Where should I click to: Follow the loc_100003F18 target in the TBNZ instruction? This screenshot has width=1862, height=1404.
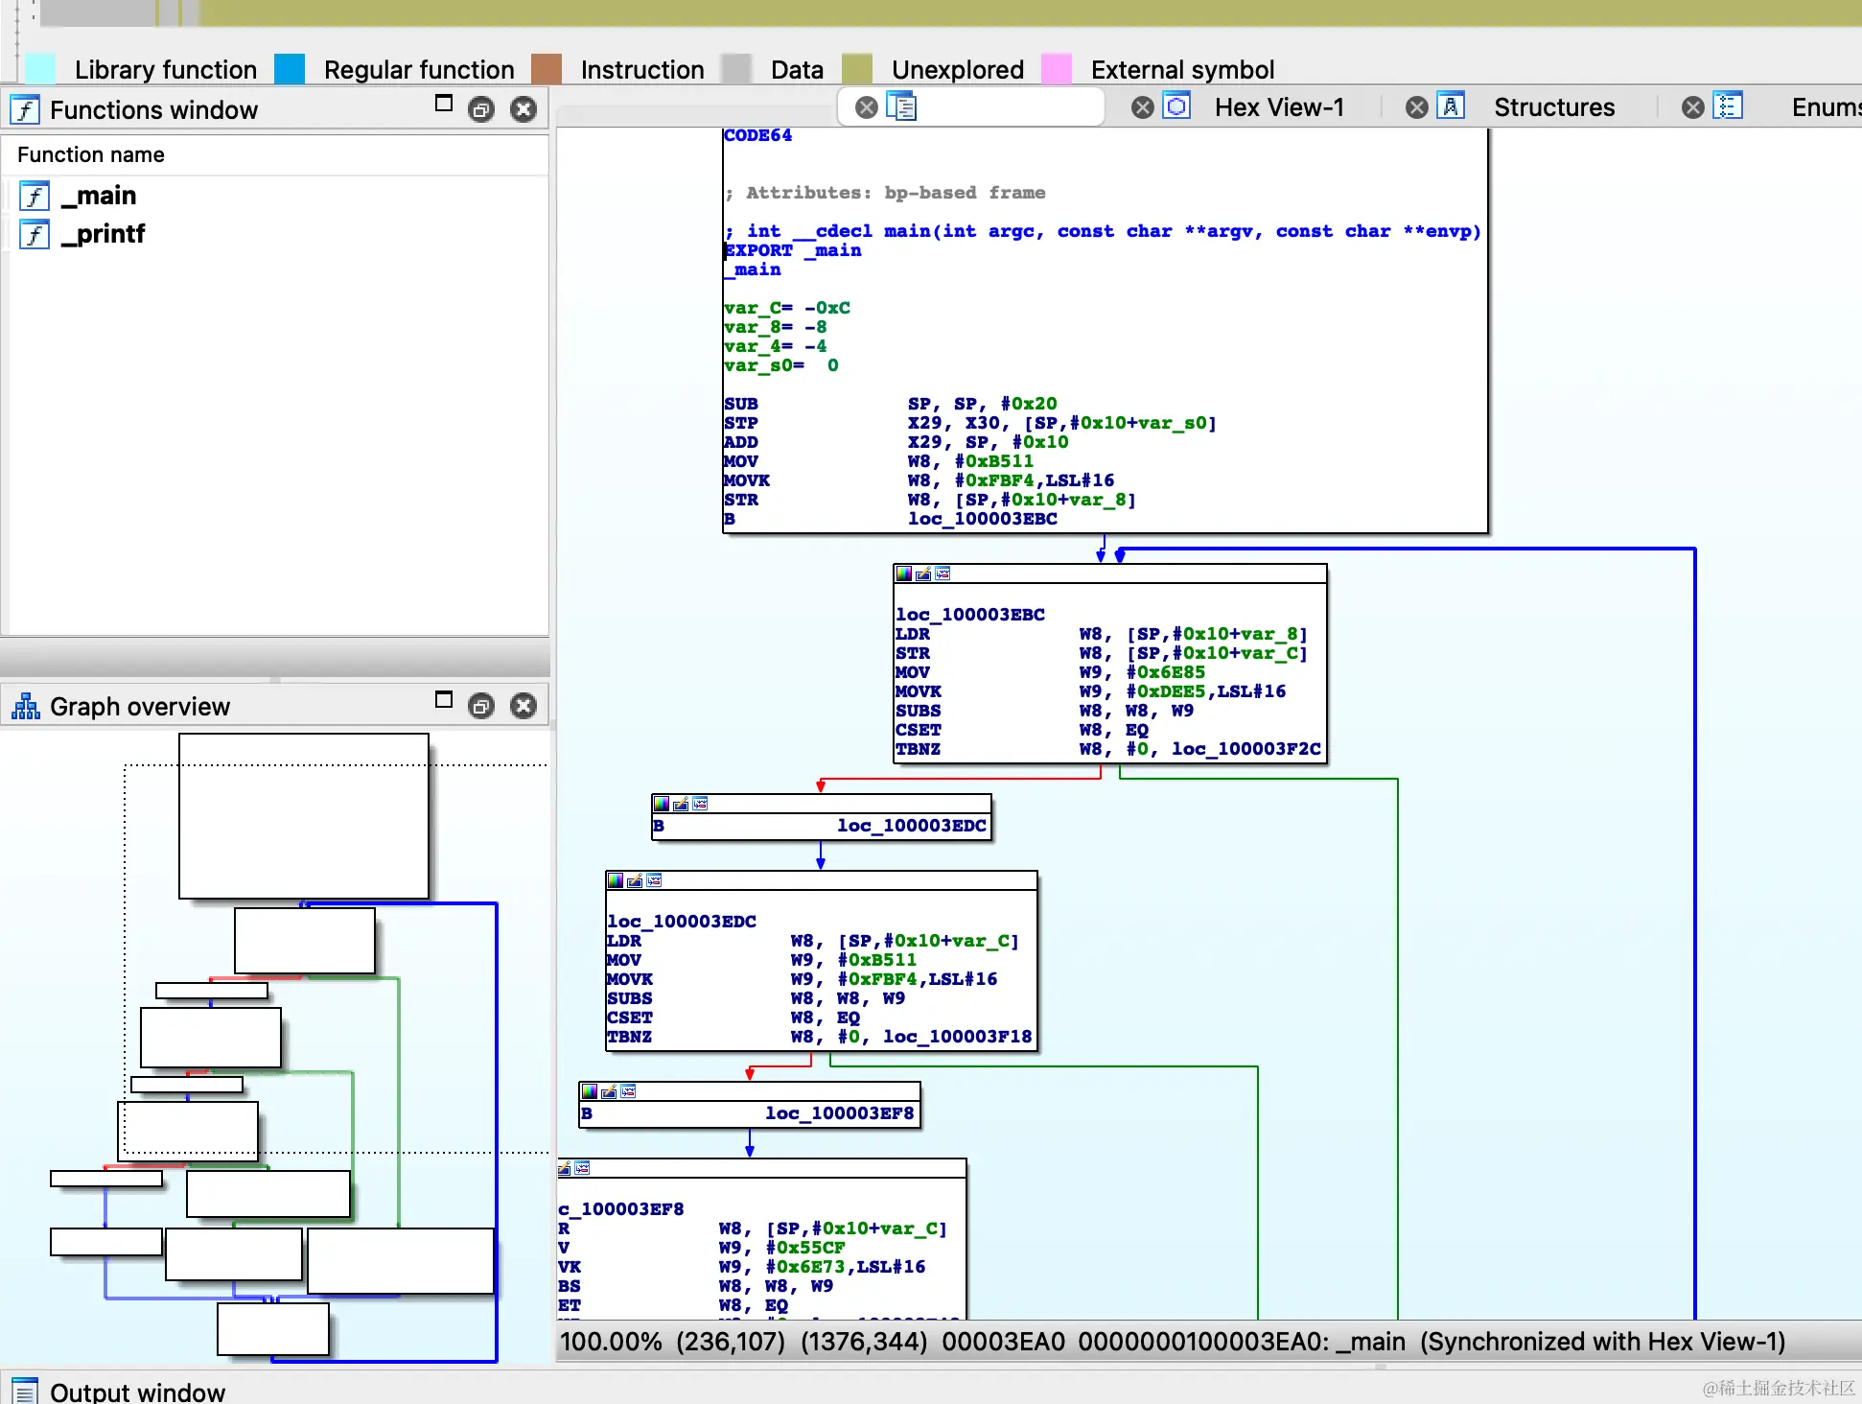coord(958,1037)
